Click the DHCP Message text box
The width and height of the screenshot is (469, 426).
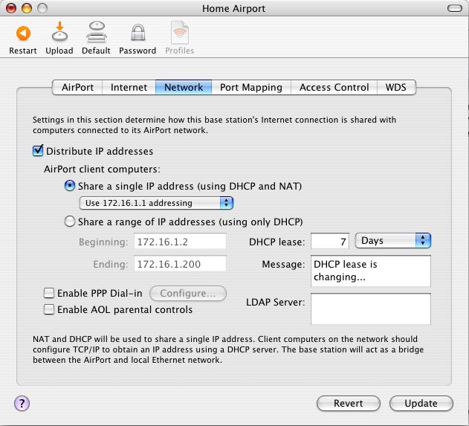point(371,271)
